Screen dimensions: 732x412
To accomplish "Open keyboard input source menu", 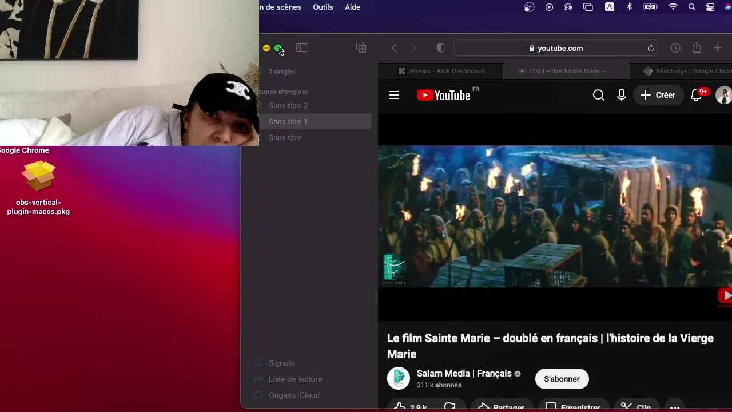I will point(610,7).
